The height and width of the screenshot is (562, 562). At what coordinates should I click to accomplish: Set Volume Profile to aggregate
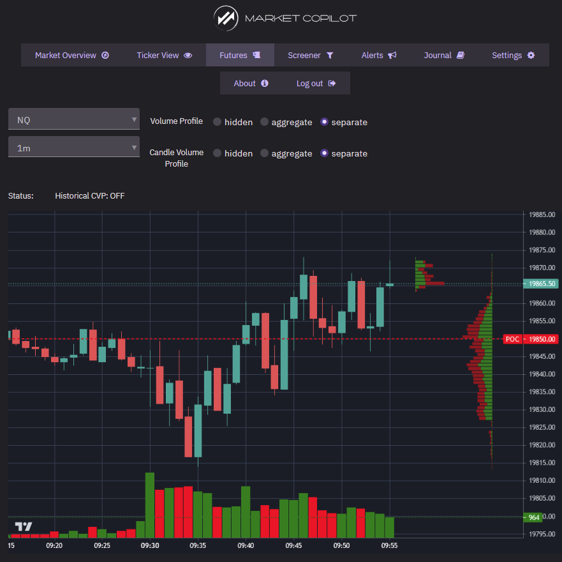click(264, 121)
